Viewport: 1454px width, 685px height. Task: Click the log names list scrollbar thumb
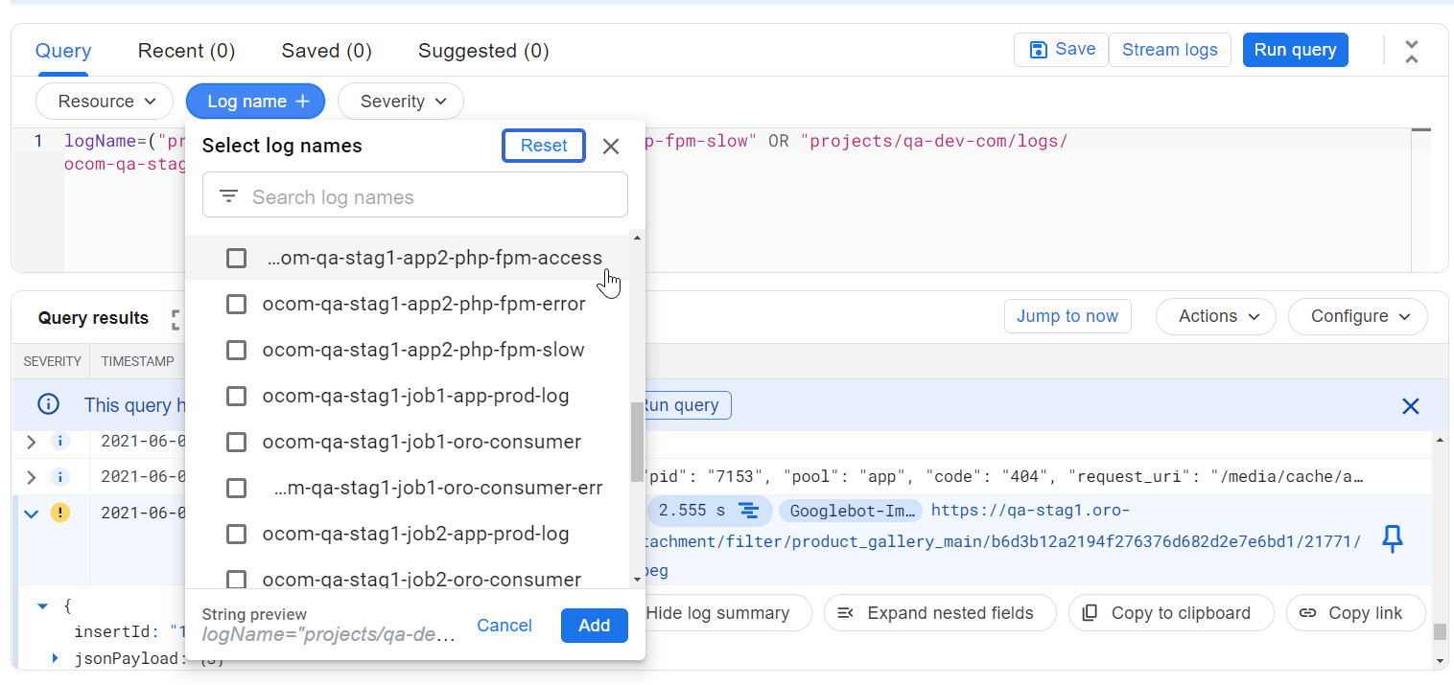point(637,441)
